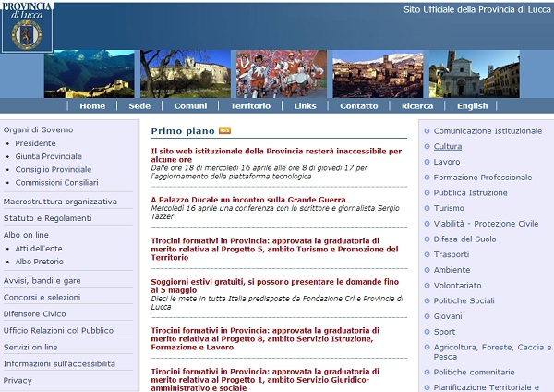Open the flag-wavers parade banner photo
554x392 pixels.
282,74
